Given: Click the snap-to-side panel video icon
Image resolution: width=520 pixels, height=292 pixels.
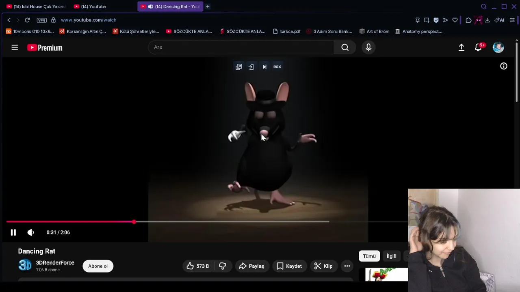Looking at the screenshot, I should [x=251, y=67].
